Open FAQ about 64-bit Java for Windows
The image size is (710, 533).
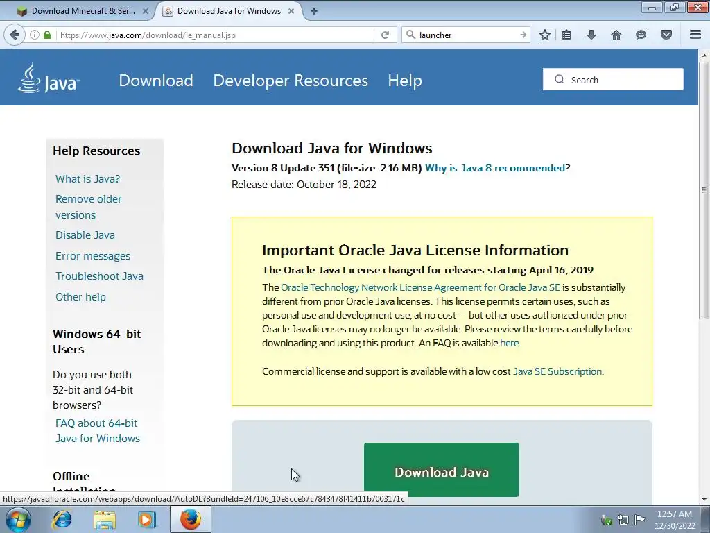coord(98,430)
